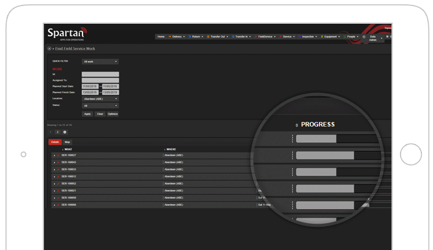Click Aberdeen (ABE) in the SER-100027 row
Image resolution: width=433 pixels, height=250 pixels.
click(x=173, y=155)
